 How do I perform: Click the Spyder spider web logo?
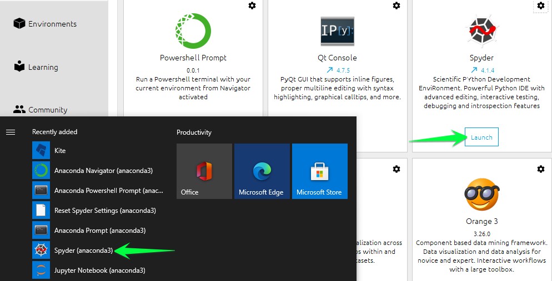(481, 30)
